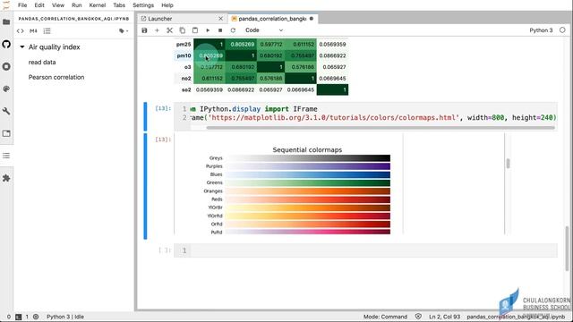Jump to read data section
Viewport: 573px width, 322px height.
[x=42, y=62]
